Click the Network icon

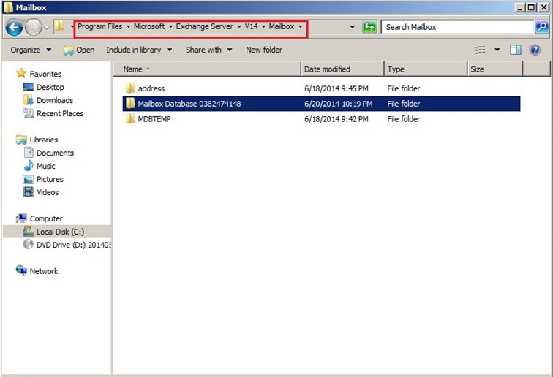click(21, 270)
